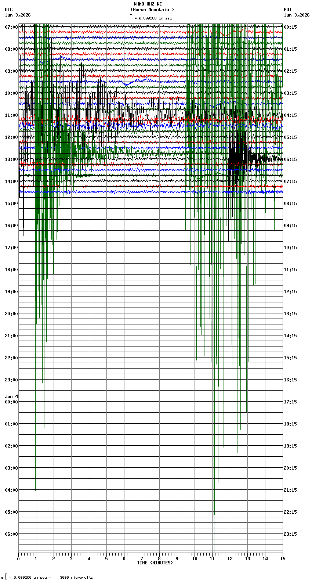Click the 01:00 UTC time label
Viewport: 312px width, 582px height.
pyautogui.click(x=11, y=424)
